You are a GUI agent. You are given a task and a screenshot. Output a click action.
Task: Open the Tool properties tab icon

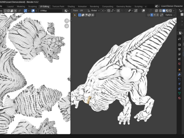pyautogui.click(x=179, y=39)
